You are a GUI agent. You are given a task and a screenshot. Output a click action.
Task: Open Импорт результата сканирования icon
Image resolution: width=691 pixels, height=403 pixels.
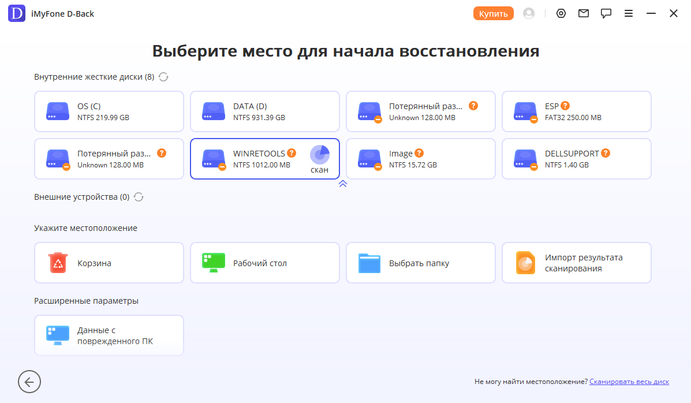(x=525, y=263)
